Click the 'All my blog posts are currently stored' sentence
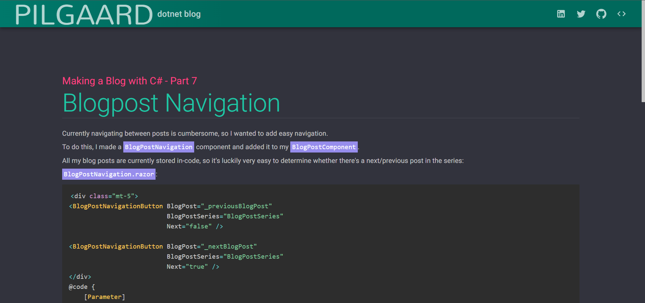The height and width of the screenshot is (303, 645). coord(263,161)
